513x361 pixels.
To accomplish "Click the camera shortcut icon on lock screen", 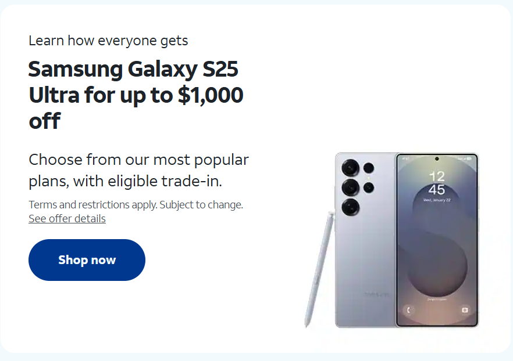I will tap(465, 310).
